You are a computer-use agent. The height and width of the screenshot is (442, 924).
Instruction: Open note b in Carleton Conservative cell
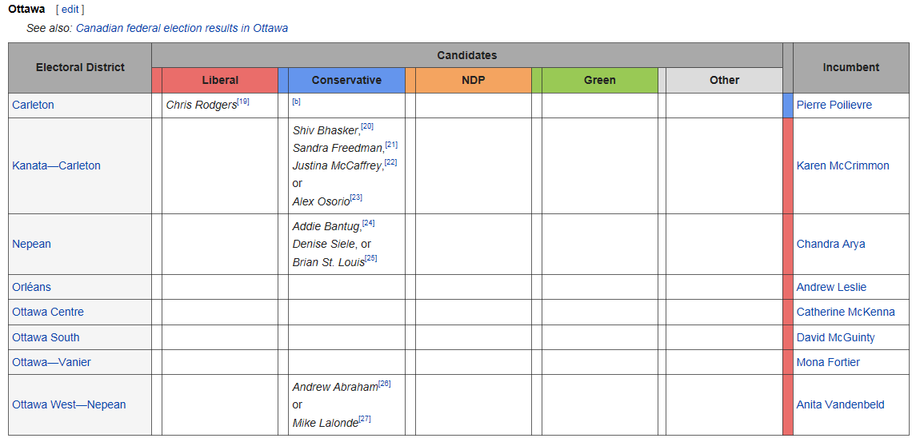[x=296, y=102]
